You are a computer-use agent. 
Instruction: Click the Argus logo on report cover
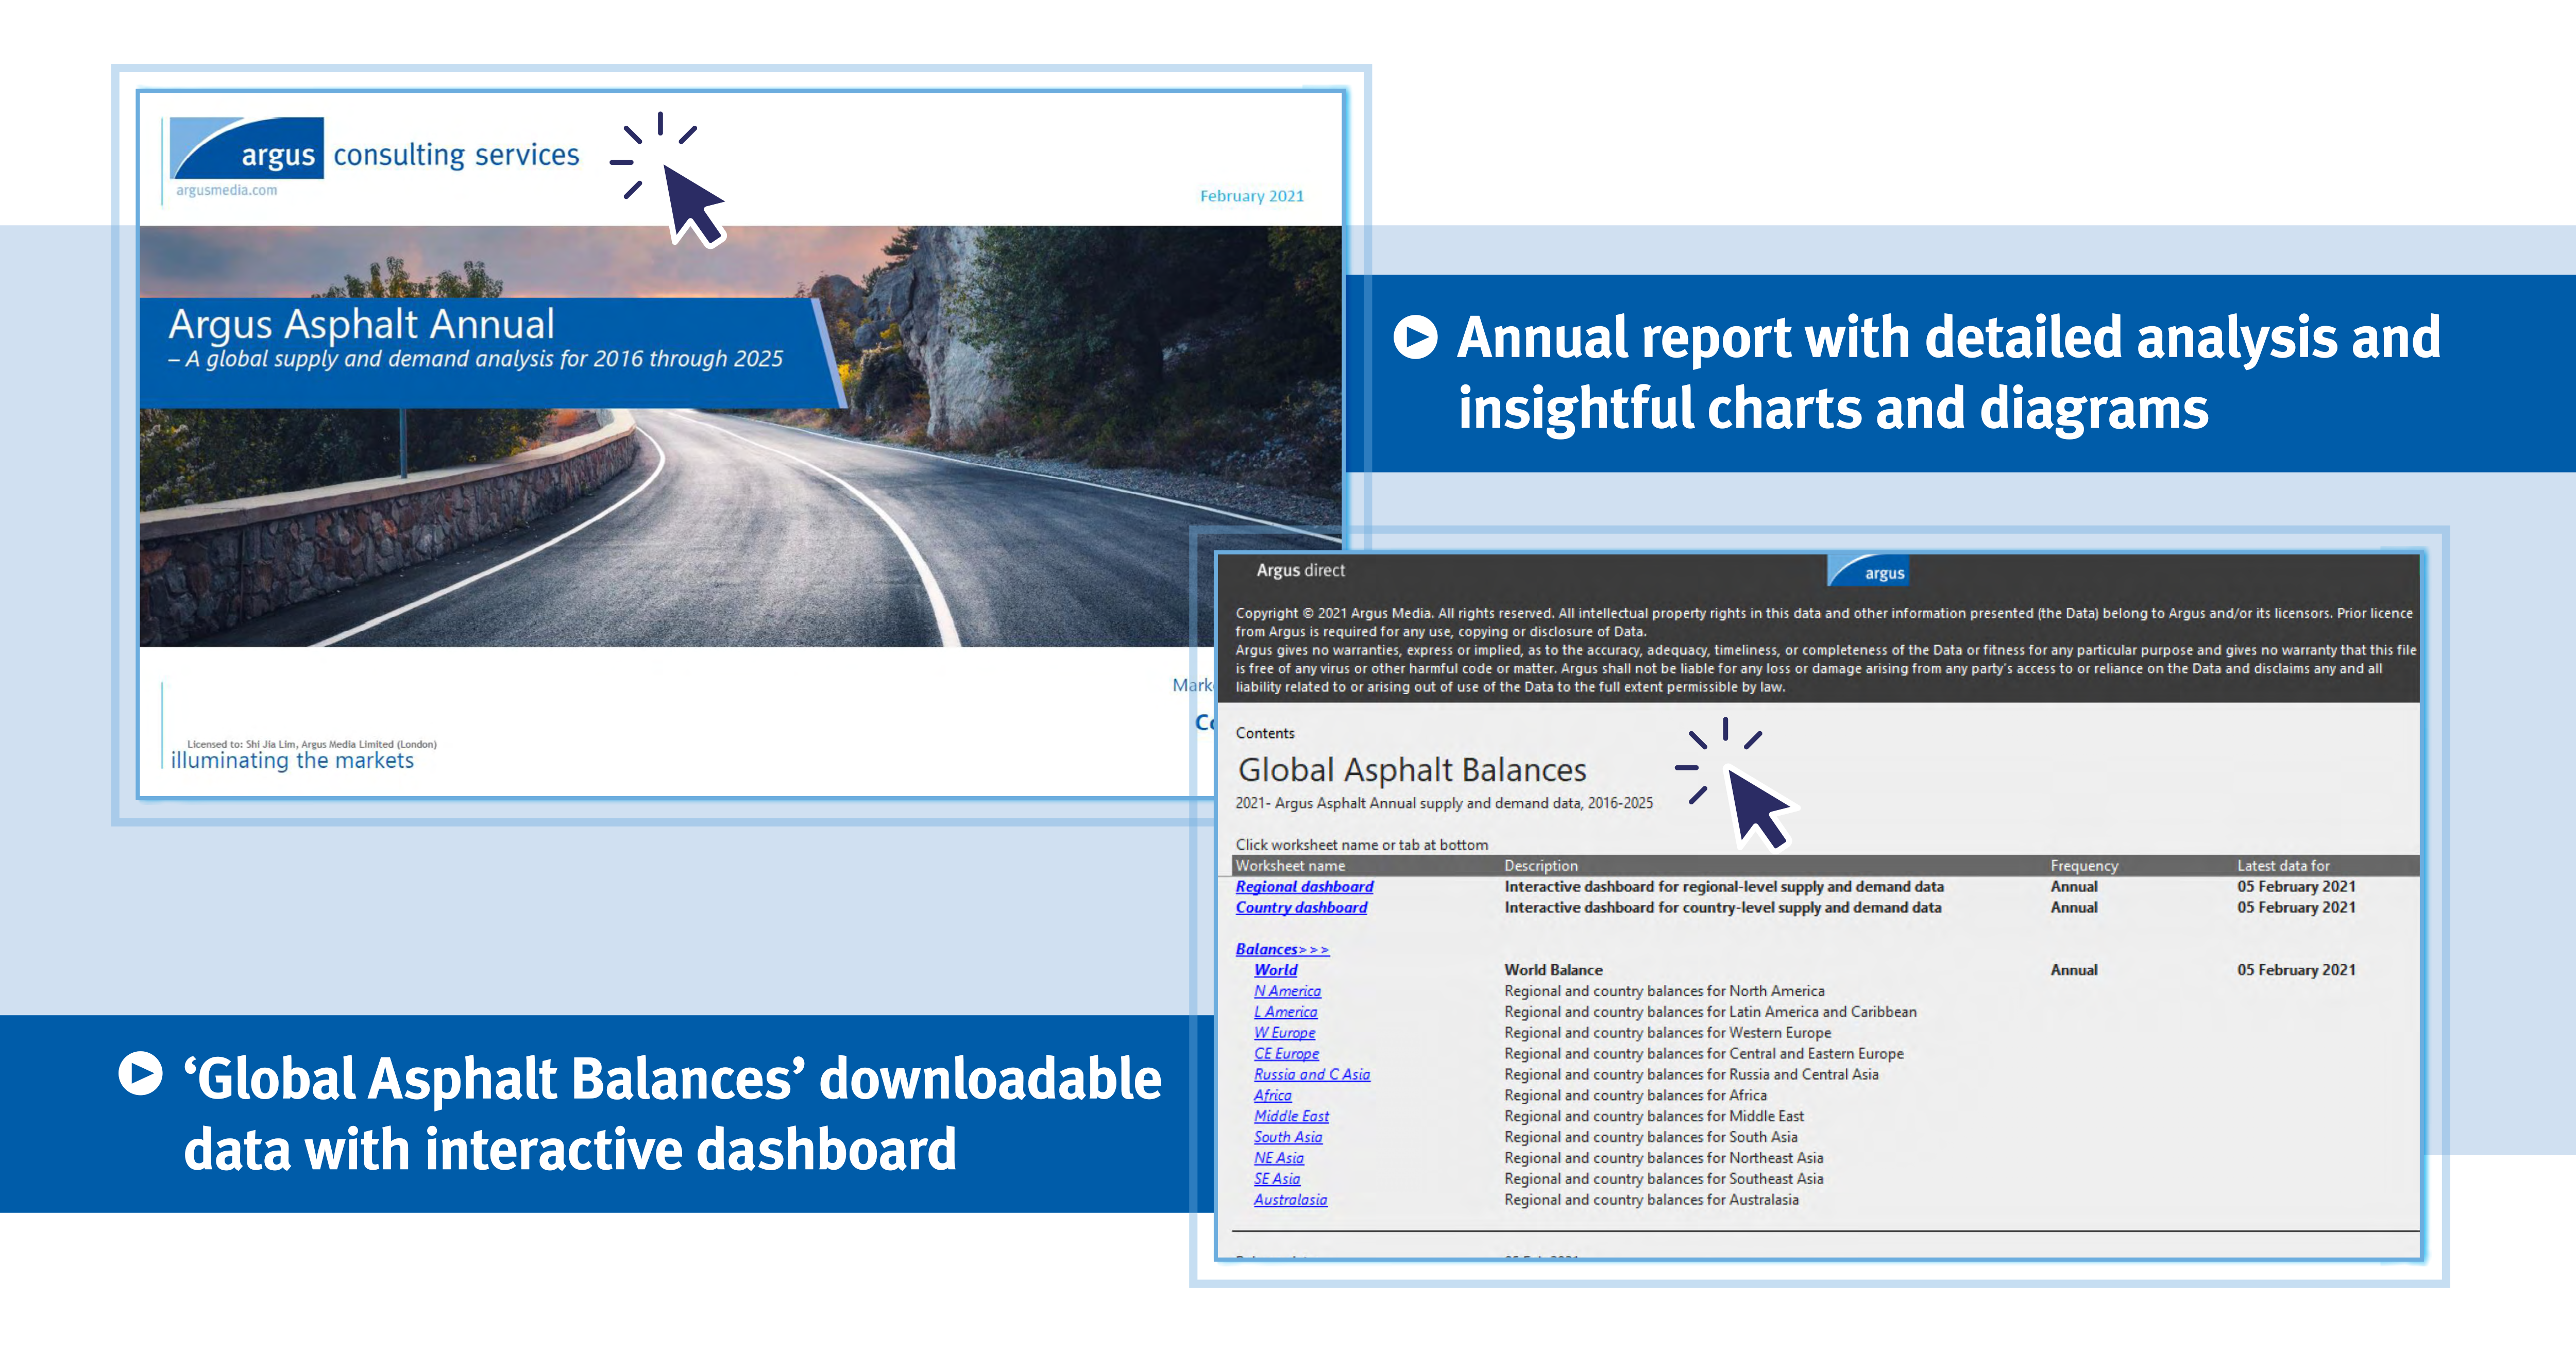click(247, 149)
